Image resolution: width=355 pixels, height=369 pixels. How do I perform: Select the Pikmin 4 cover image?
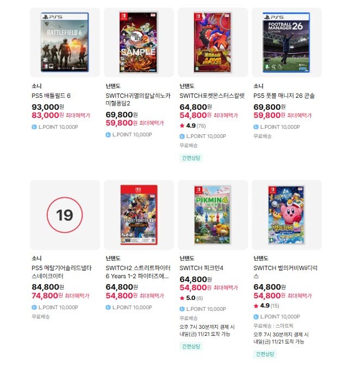[x=213, y=215]
